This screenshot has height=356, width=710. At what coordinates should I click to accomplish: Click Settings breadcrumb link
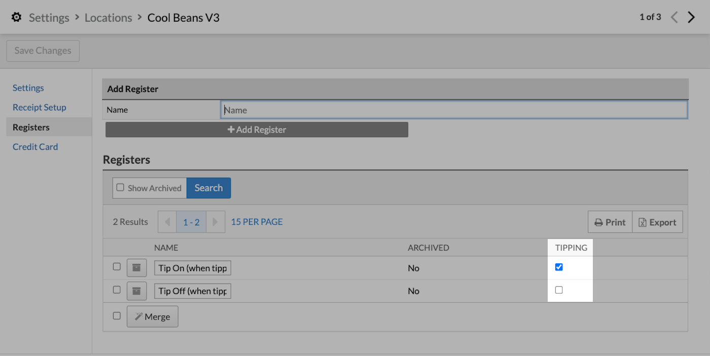pos(49,17)
